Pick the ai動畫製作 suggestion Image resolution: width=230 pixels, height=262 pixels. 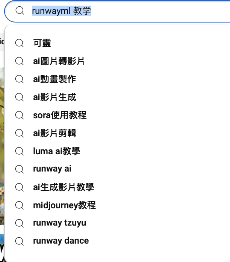pyautogui.click(x=117, y=79)
